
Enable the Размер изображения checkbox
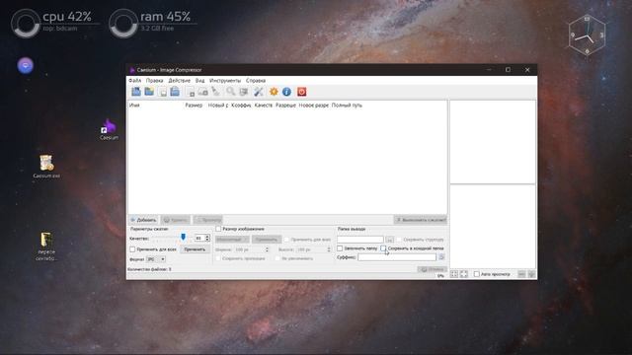click(x=218, y=229)
